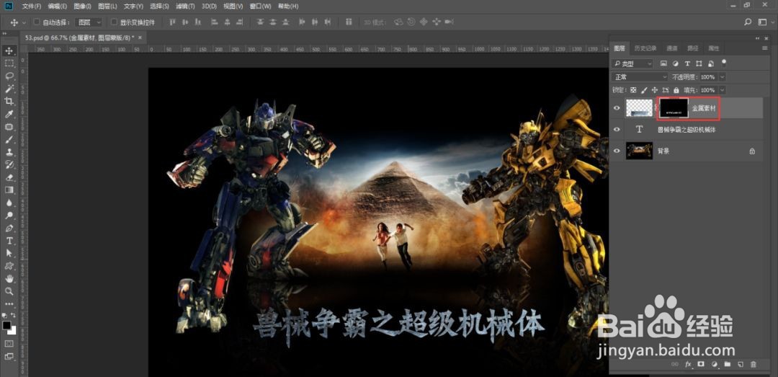Image resolution: width=778 pixels, height=377 pixels.
Task: Open the 窗口(W) menu
Action: [x=261, y=6]
